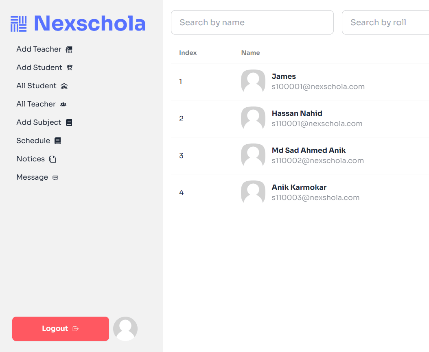The height and width of the screenshot is (352, 429).
Task: Click the logout arrow icon on the Logout button
Action: coord(77,328)
